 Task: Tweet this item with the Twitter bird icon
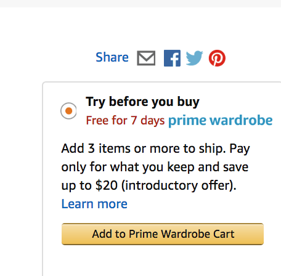click(194, 58)
